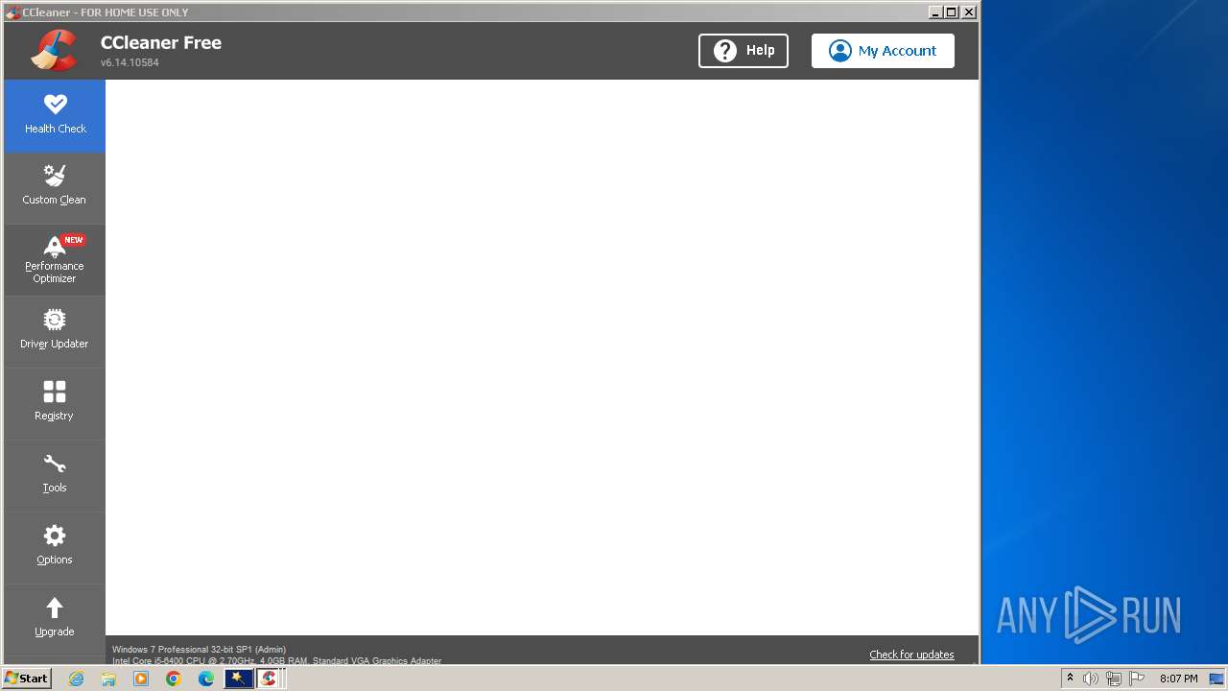Open the Tools section
Screen dimensions: 1228x691
pyautogui.click(x=55, y=476)
